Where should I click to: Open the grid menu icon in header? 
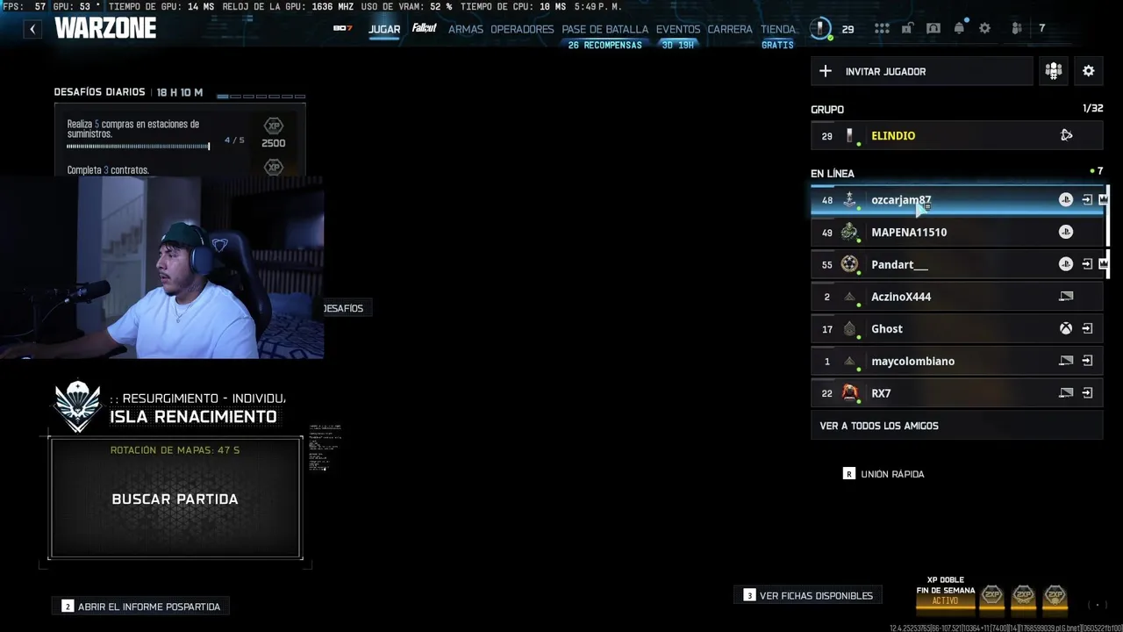882,29
